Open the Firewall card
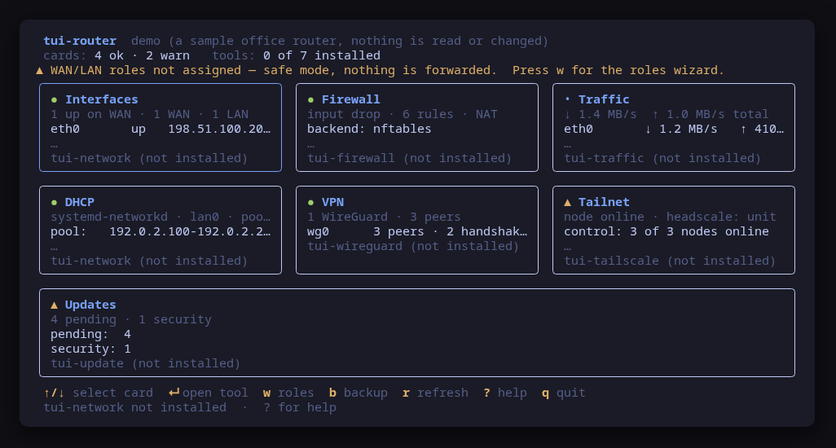836x448 pixels. 417,127
